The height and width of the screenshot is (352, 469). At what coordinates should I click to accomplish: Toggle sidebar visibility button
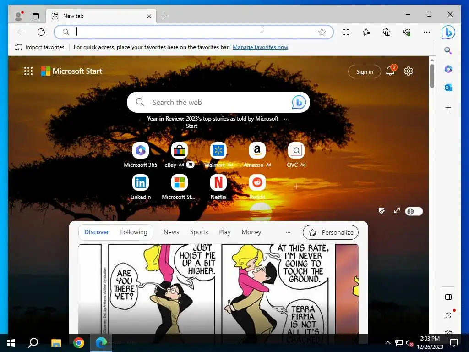point(448,297)
